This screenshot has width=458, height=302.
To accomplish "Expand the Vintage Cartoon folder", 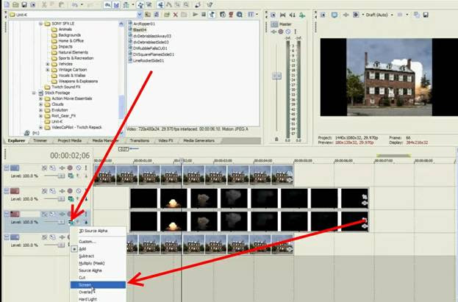I will (48, 70).
